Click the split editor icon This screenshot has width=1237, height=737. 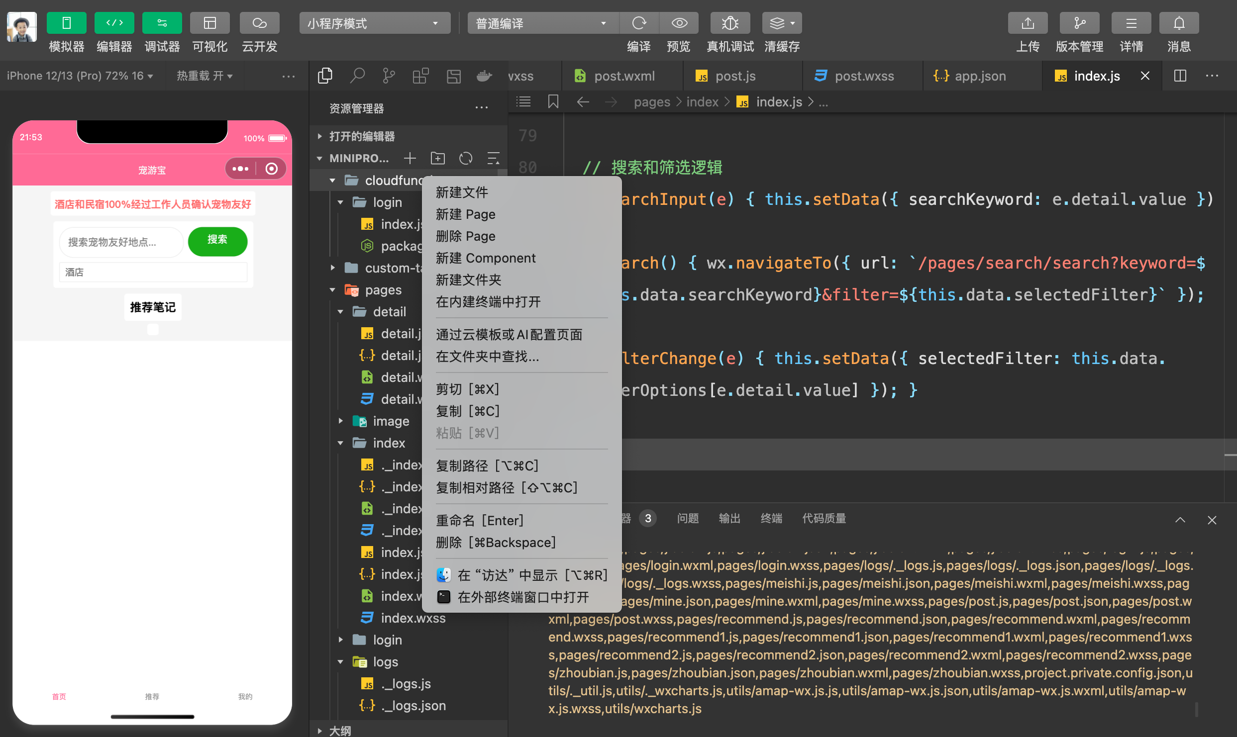coord(1180,76)
